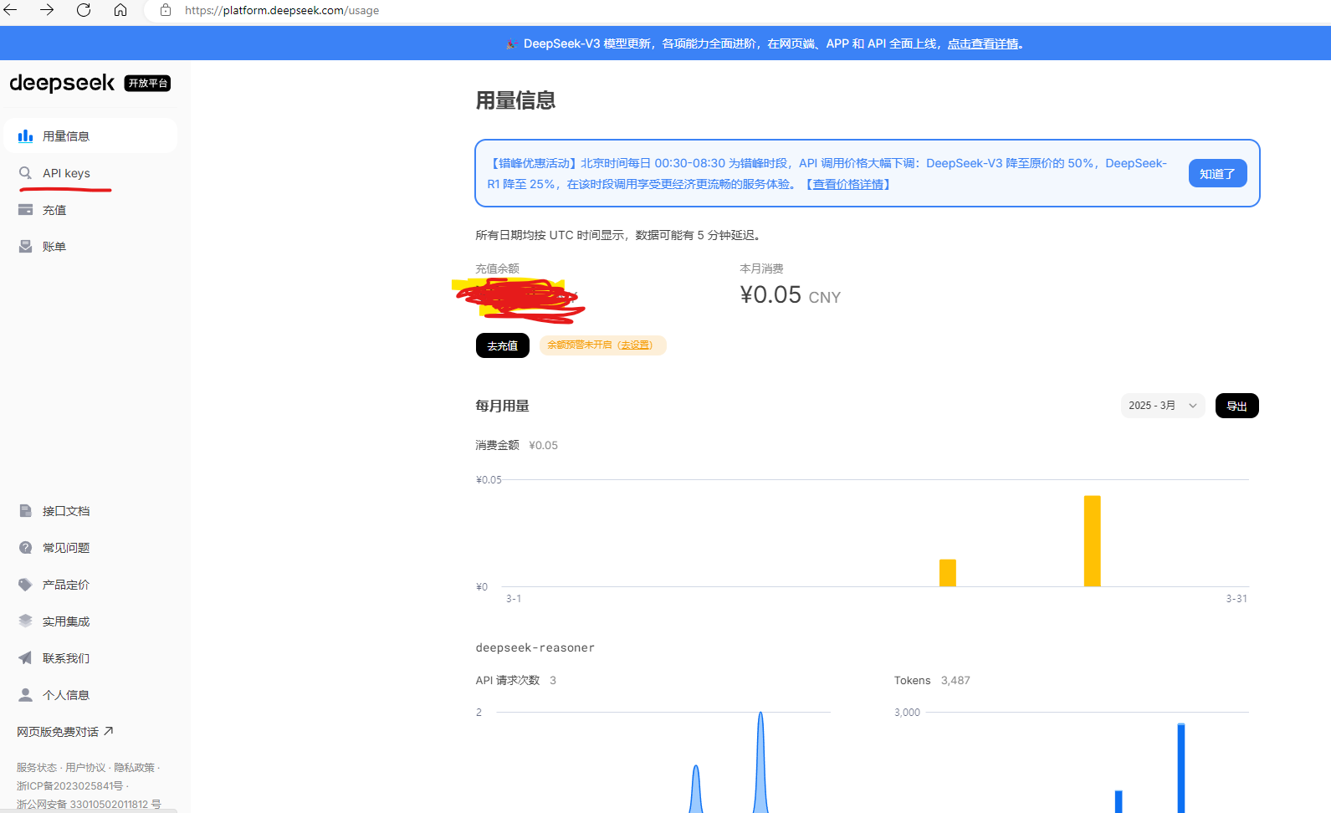
Task: Open the API keys sidebar menu
Action: pyautogui.click(x=90, y=173)
